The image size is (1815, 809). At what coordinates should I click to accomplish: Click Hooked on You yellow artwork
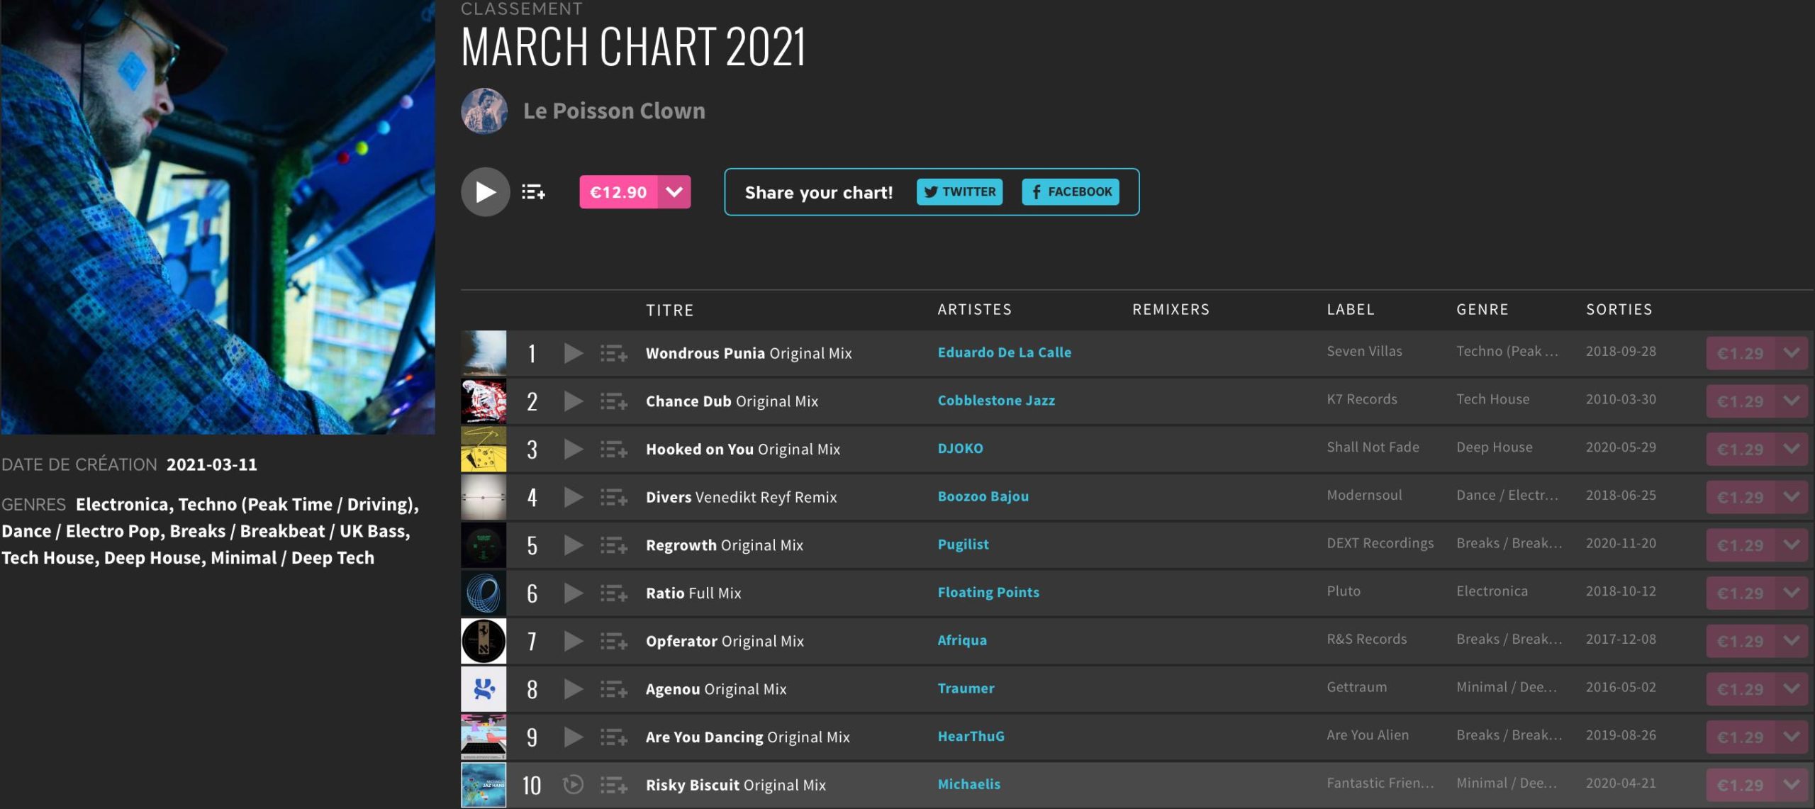pyautogui.click(x=484, y=449)
